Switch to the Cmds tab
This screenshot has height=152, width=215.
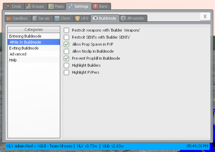coord(14,6)
